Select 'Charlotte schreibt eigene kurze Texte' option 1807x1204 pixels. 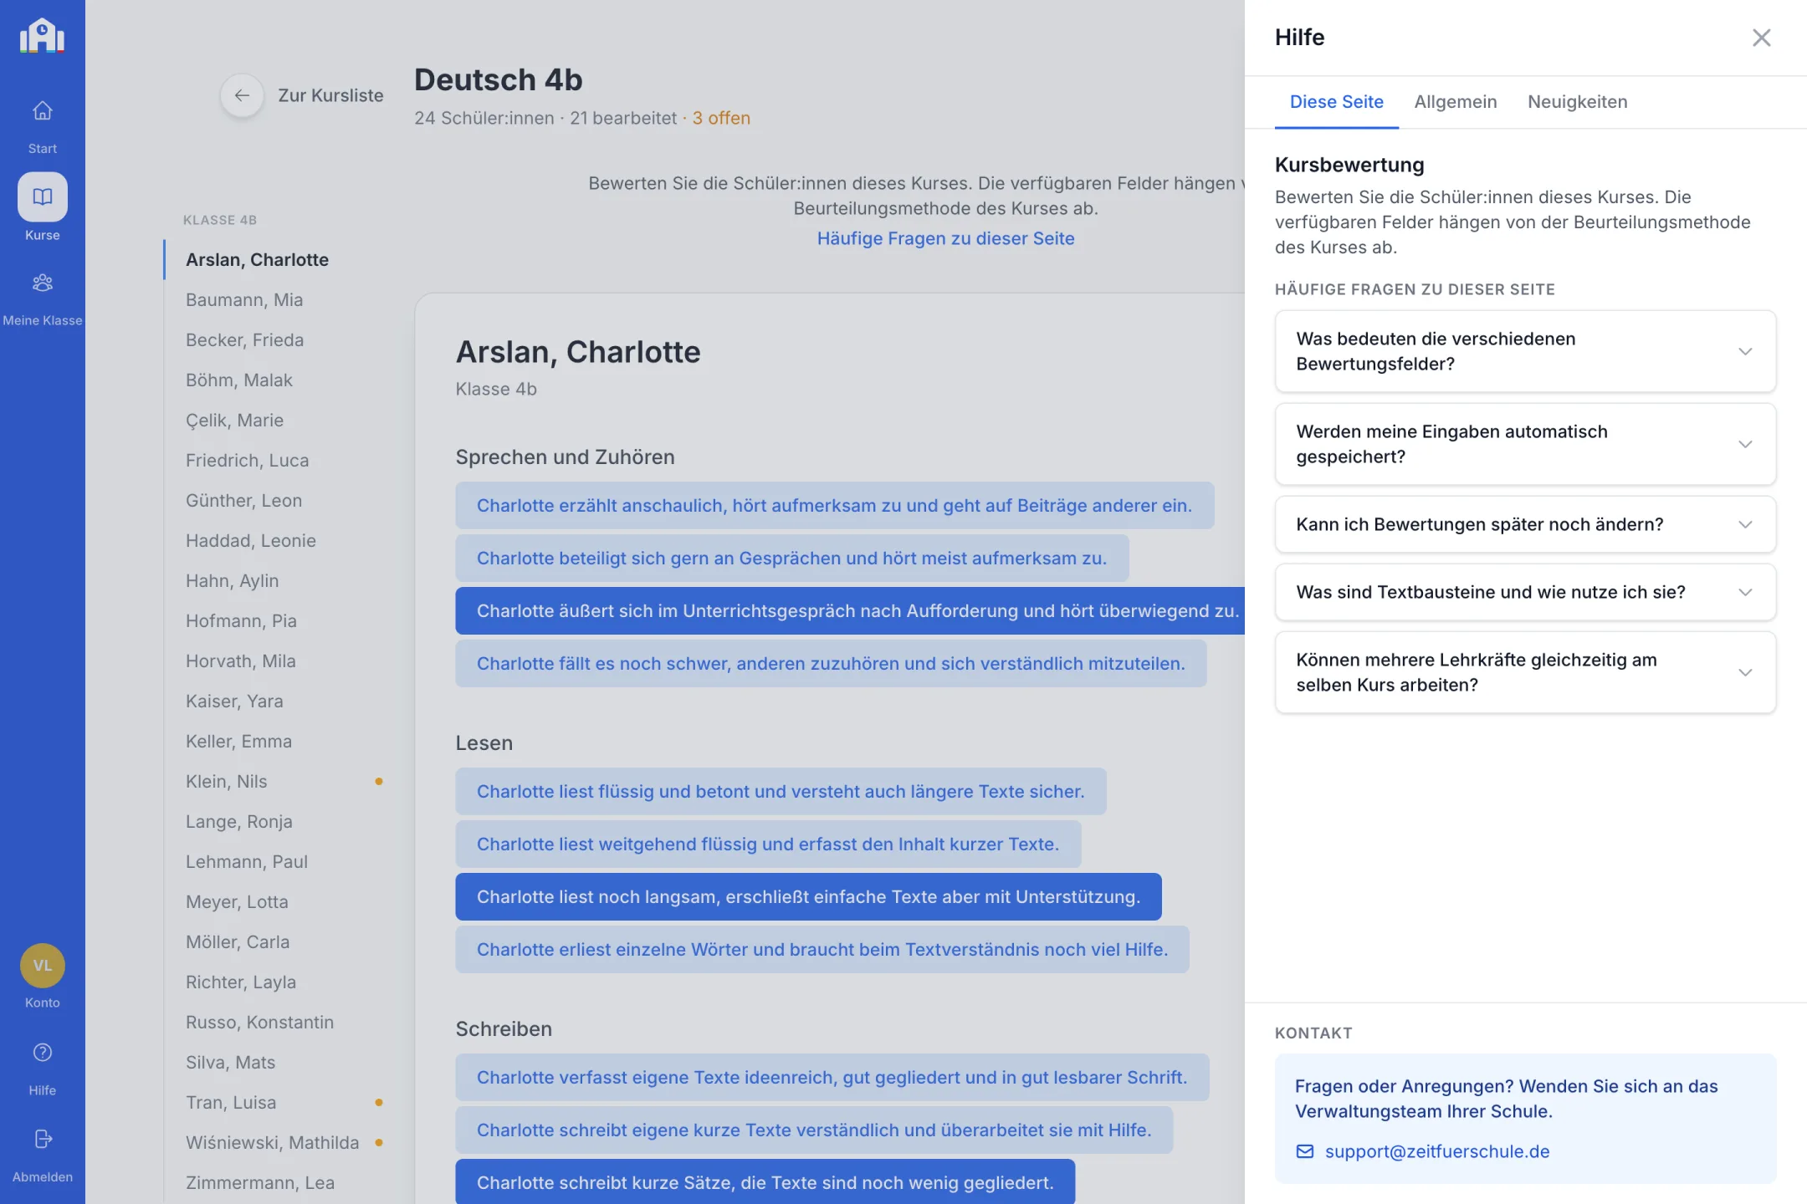[x=814, y=1130]
